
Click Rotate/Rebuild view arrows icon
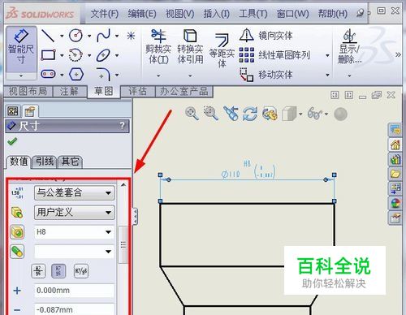[250, 114]
